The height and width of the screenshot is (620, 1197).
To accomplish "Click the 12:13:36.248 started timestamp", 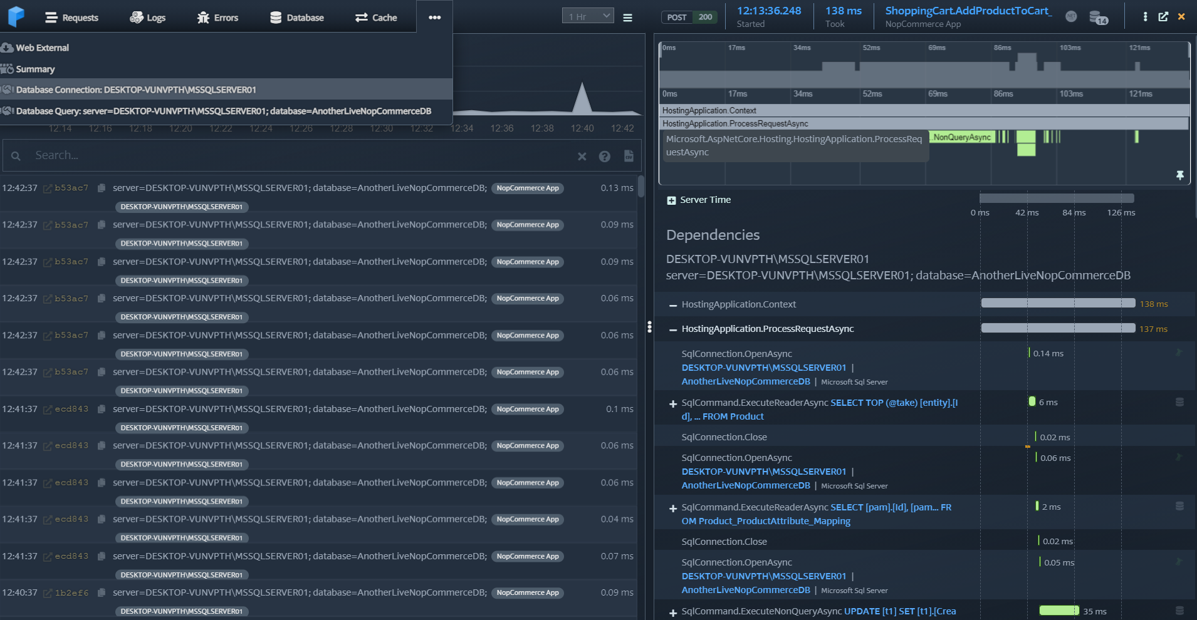I will [x=769, y=11].
